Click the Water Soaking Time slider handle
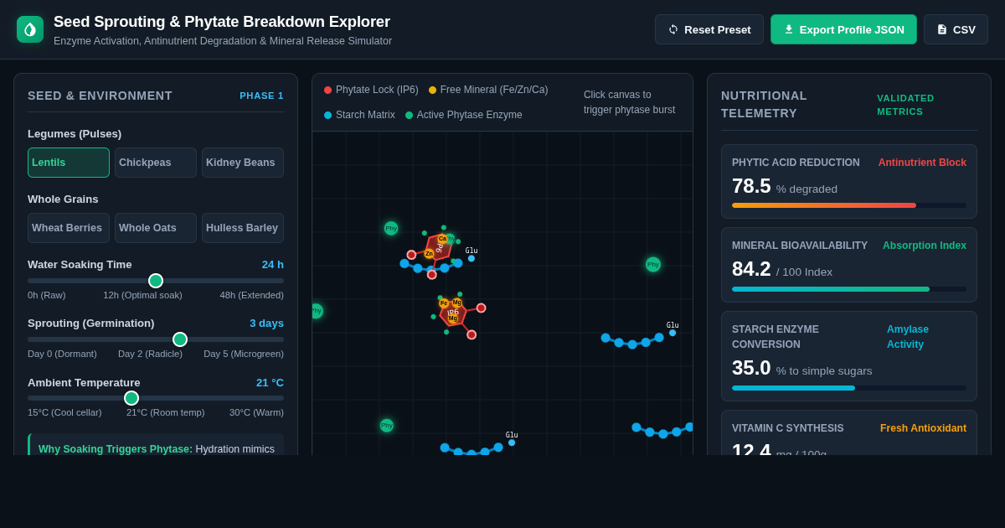 coord(156,281)
